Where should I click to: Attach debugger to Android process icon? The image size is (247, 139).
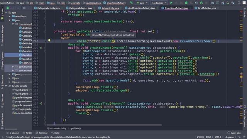(201, 3)
